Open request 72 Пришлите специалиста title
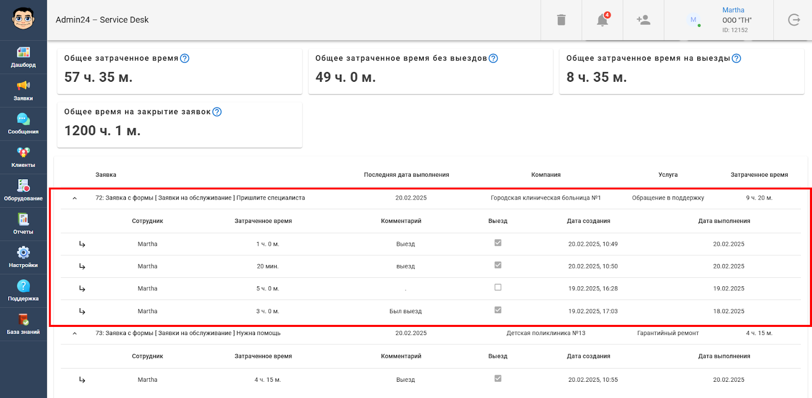Image resolution: width=812 pixels, height=398 pixels. pyautogui.click(x=200, y=198)
